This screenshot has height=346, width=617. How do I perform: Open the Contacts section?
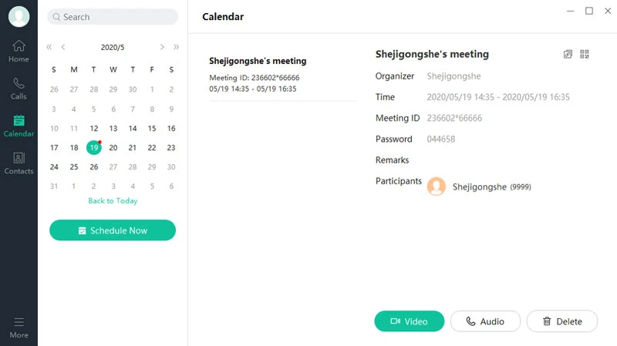(19, 163)
